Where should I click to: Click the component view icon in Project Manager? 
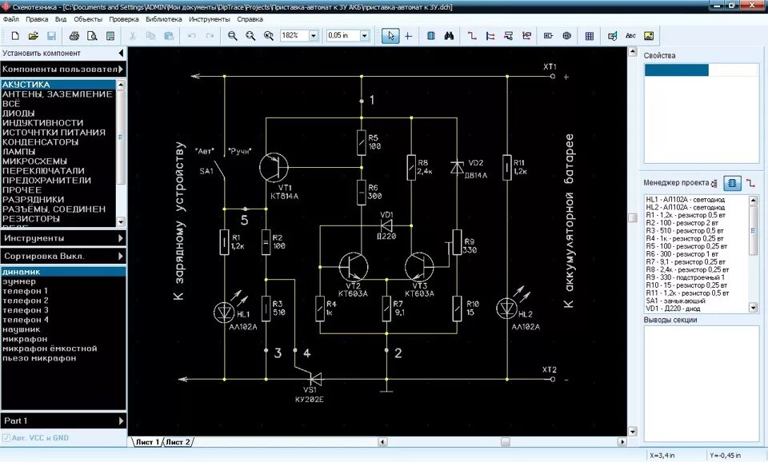tap(732, 183)
